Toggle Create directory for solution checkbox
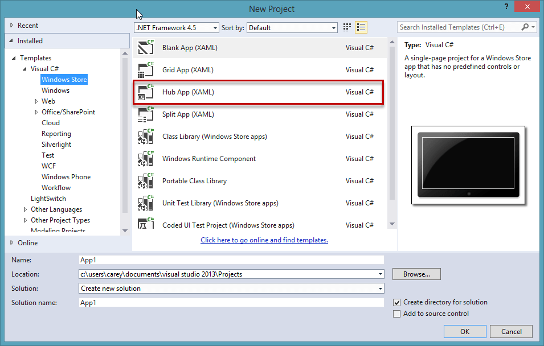The width and height of the screenshot is (544, 346). click(x=397, y=302)
